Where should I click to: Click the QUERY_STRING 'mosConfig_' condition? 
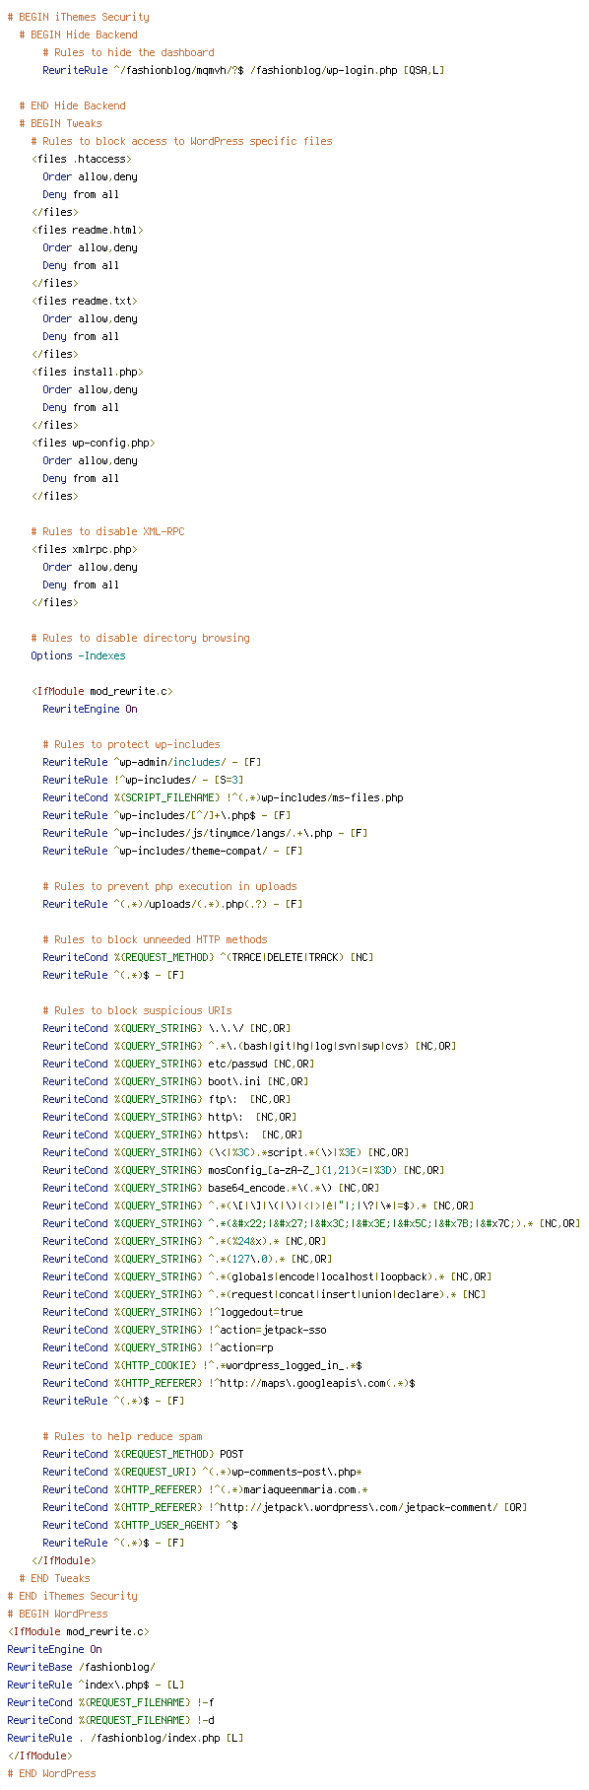(243, 1170)
